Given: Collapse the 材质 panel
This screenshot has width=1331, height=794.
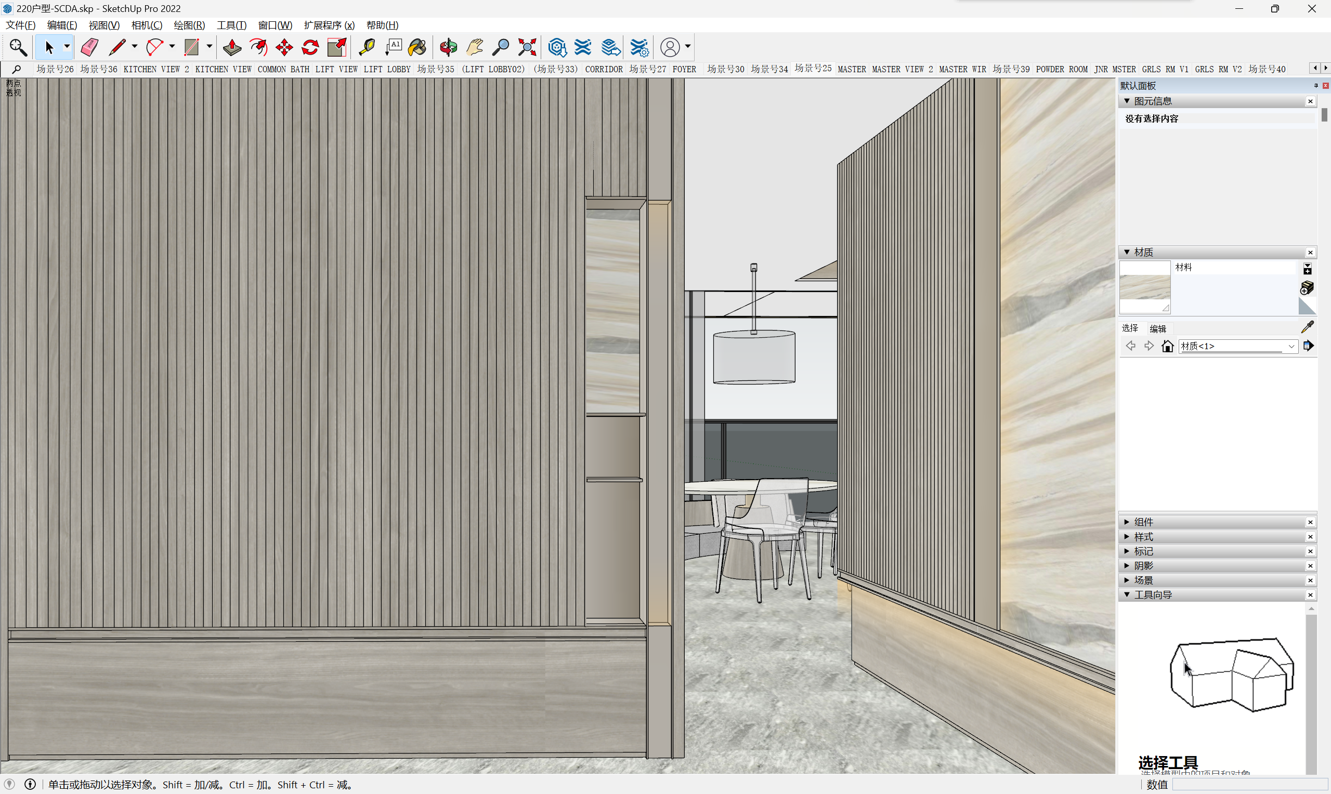Looking at the screenshot, I should [1127, 252].
